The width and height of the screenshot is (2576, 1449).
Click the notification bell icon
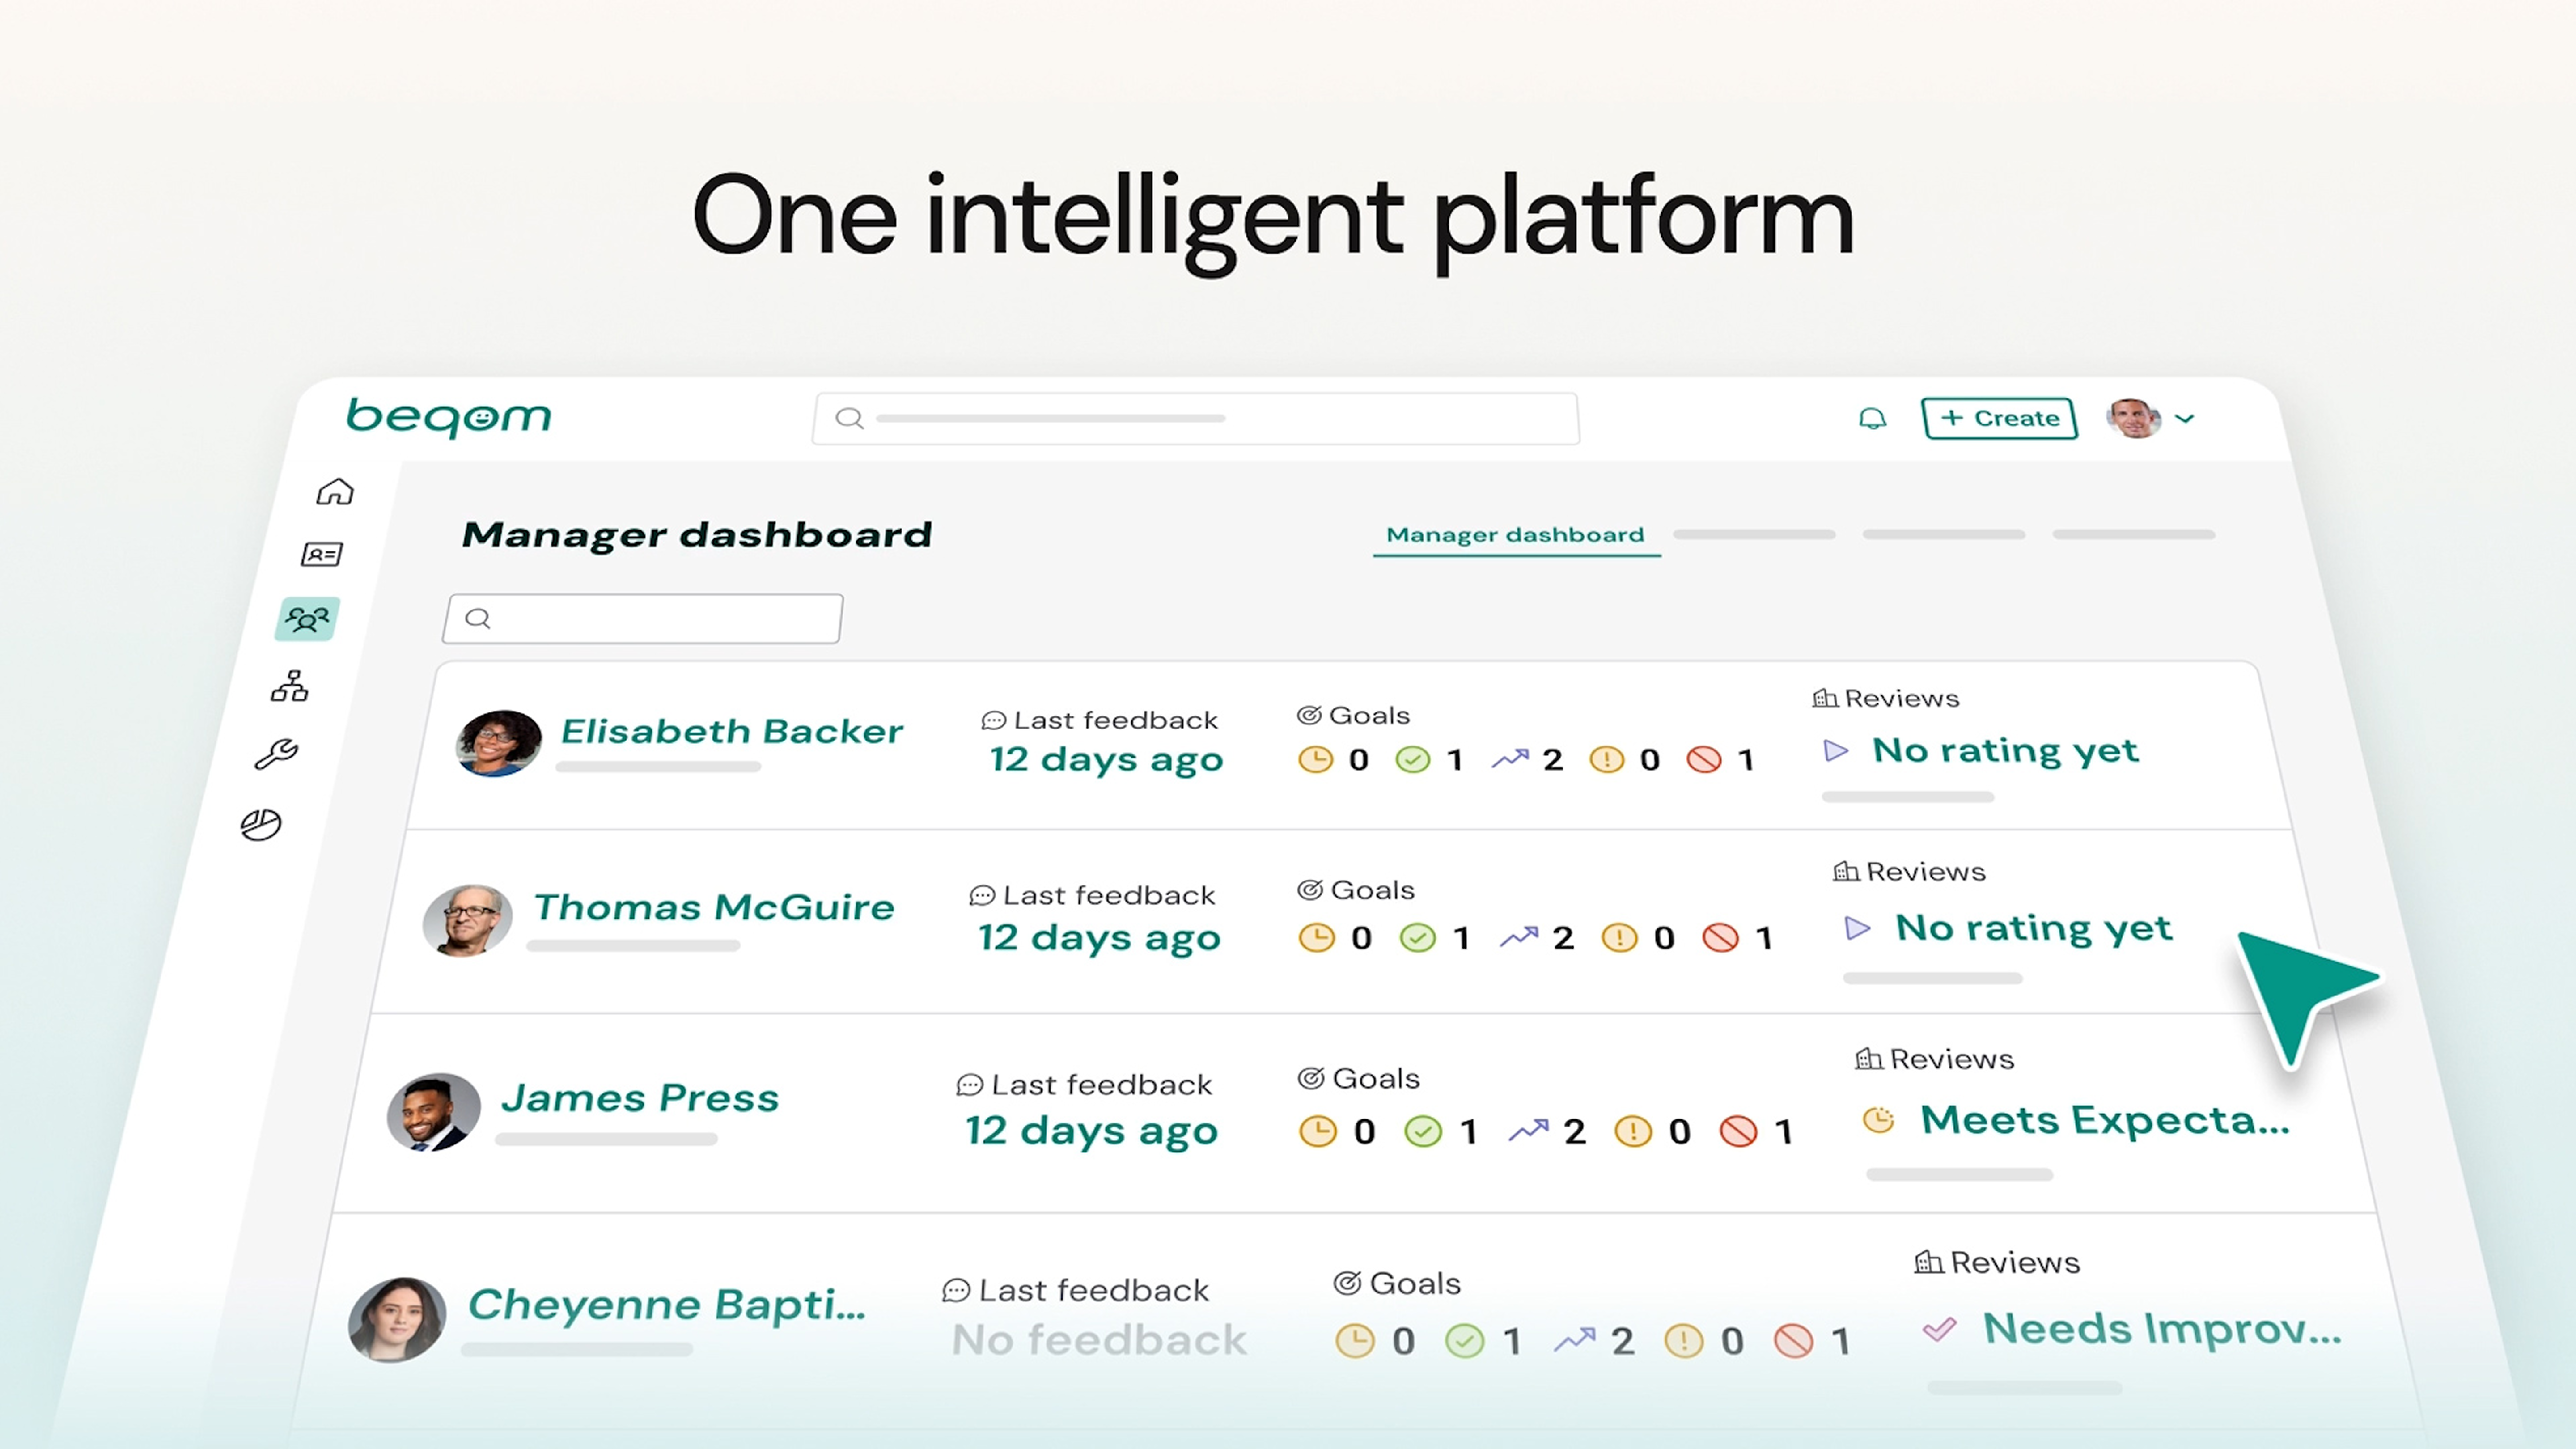pyautogui.click(x=1872, y=418)
